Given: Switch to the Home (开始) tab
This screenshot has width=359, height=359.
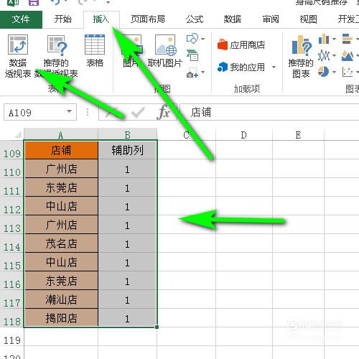Looking at the screenshot, I should [62, 19].
